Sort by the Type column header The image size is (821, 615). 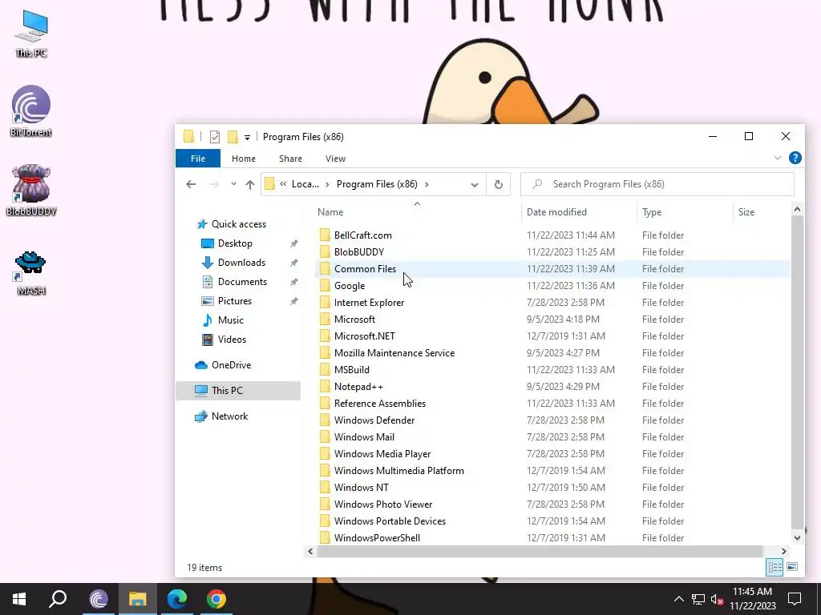[652, 211]
